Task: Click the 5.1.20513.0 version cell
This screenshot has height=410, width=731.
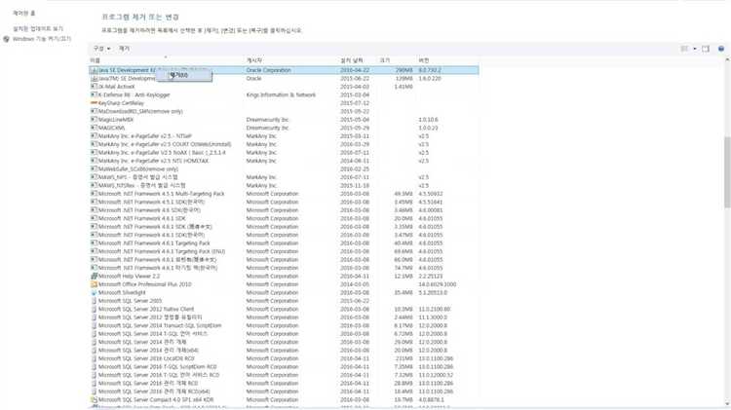Action: 433,292
